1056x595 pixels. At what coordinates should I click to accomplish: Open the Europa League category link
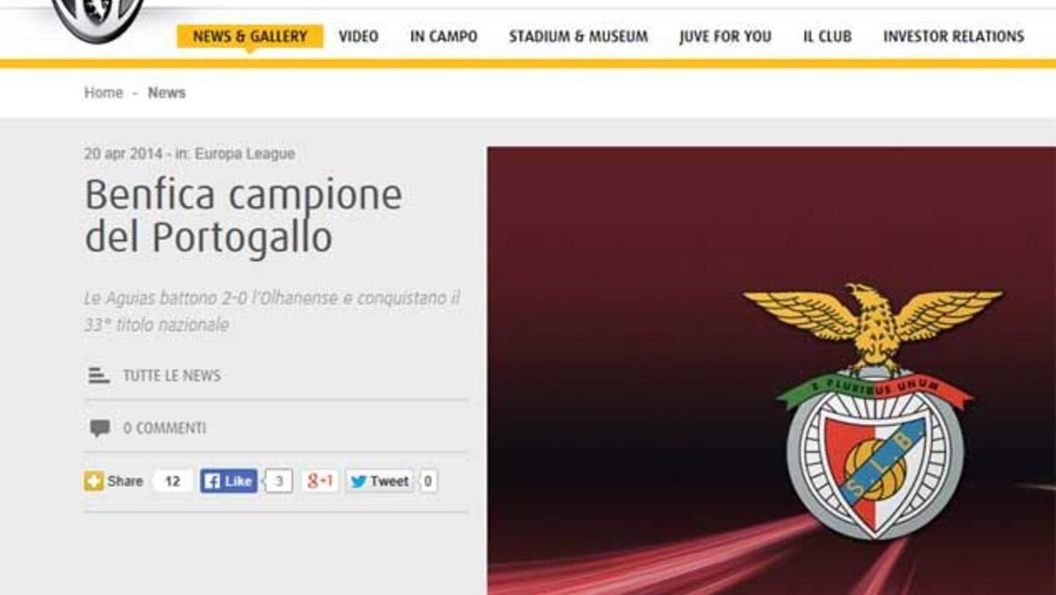coord(245,154)
